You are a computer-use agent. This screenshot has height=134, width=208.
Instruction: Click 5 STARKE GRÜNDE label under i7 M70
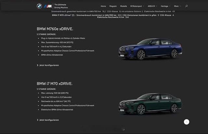coord(46,89)
